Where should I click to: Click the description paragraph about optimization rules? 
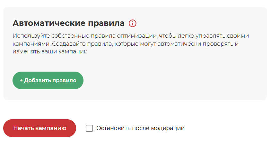pos(131,43)
